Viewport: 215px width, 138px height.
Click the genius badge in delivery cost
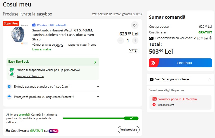53,131
